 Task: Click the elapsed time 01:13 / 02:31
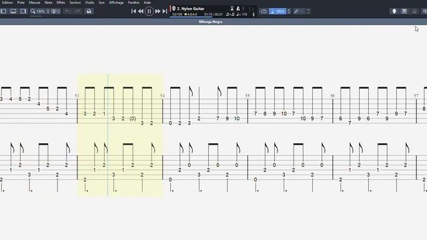[213, 15]
